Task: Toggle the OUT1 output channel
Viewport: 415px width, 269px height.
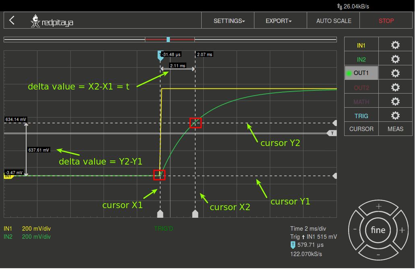Action: [x=361, y=73]
